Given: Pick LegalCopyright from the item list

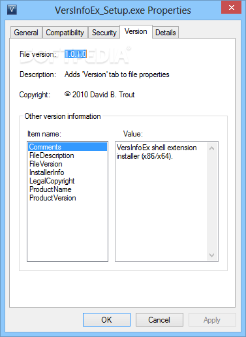Looking at the screenshot, I should click(x=67, y=181).
